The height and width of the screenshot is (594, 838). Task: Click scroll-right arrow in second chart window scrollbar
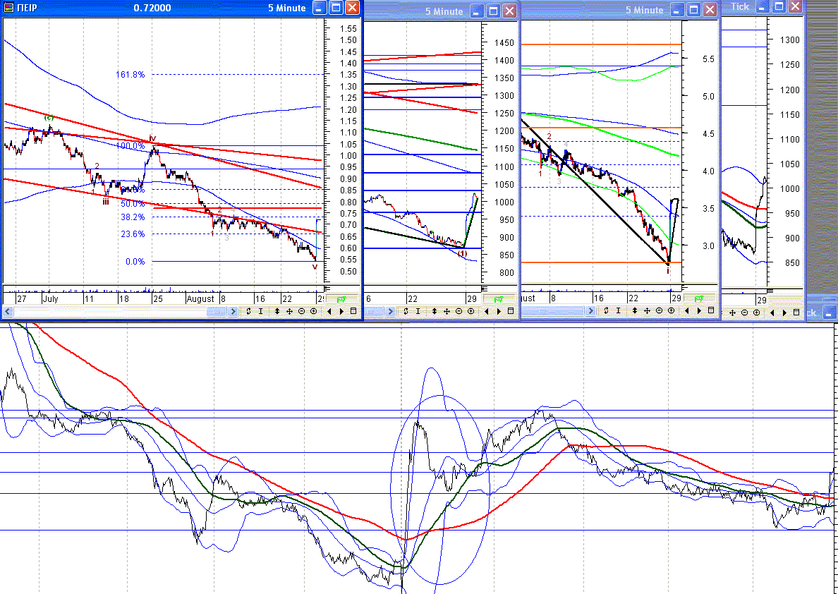pyautogui.click(x=390, y=311)
